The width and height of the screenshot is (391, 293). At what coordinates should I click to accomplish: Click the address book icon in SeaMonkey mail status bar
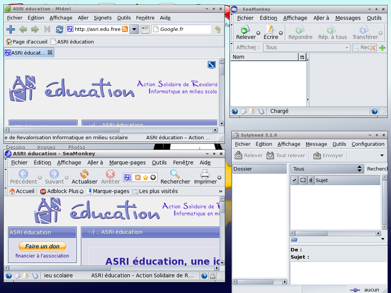261,111
